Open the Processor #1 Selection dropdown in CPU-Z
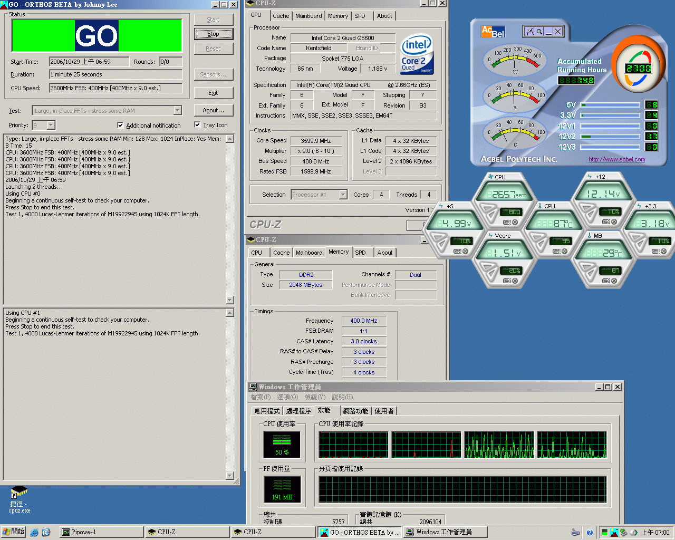675x540 pixels. [x=343, y=195]
